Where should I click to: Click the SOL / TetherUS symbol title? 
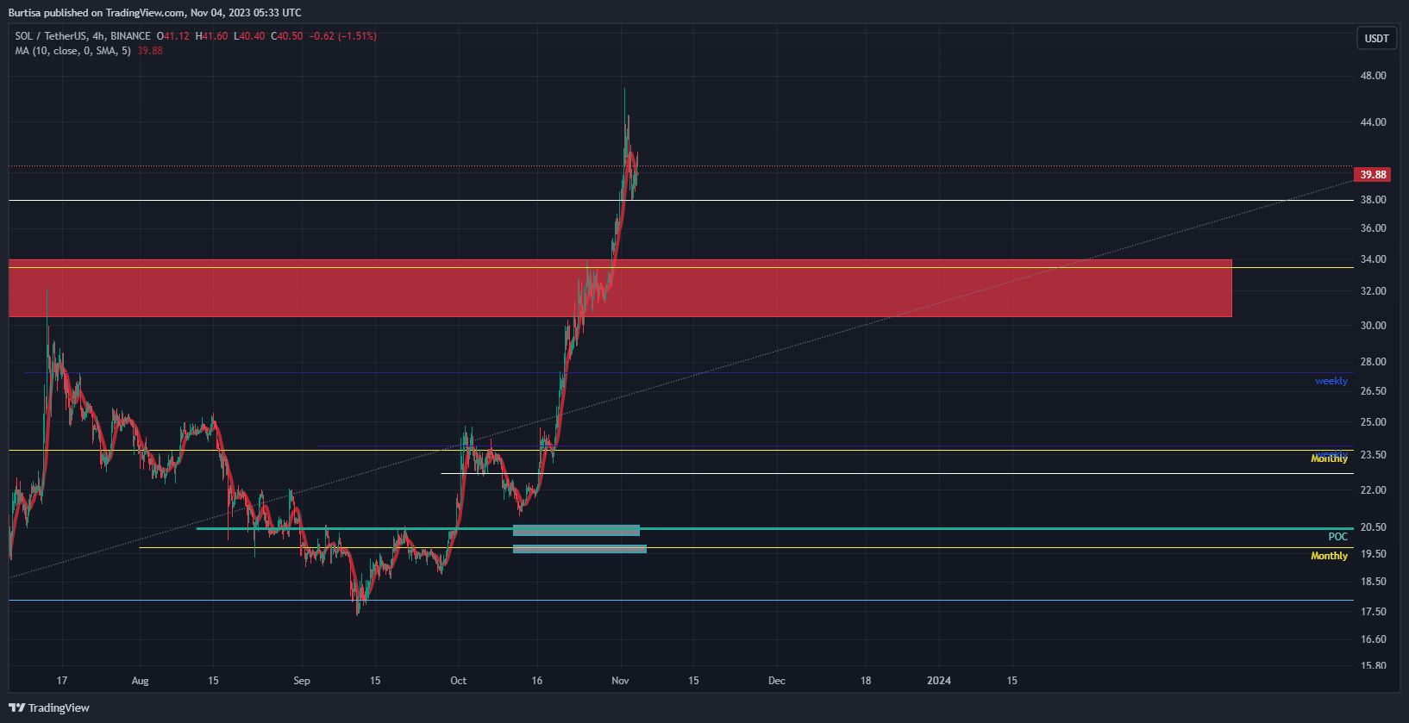83,36
